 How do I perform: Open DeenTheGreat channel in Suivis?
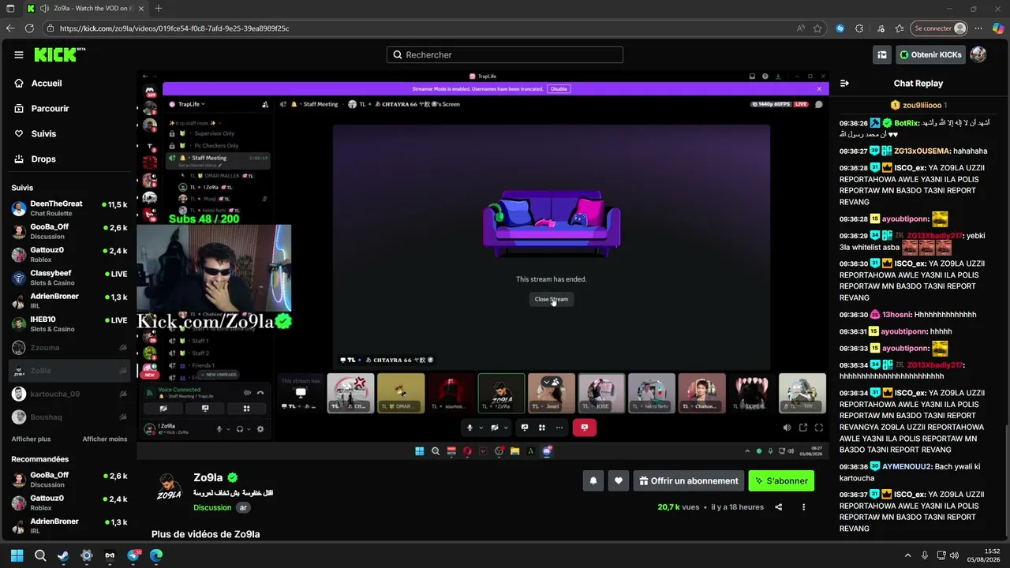coord(69,208)
